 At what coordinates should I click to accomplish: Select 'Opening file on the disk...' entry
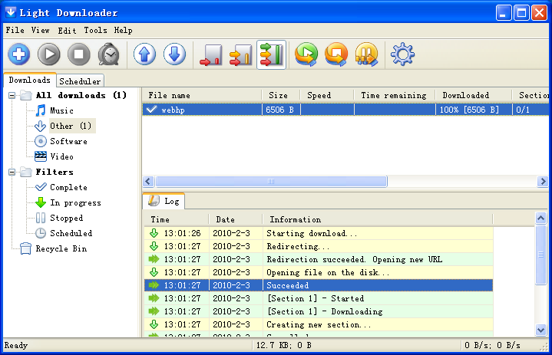pos(319,272)
